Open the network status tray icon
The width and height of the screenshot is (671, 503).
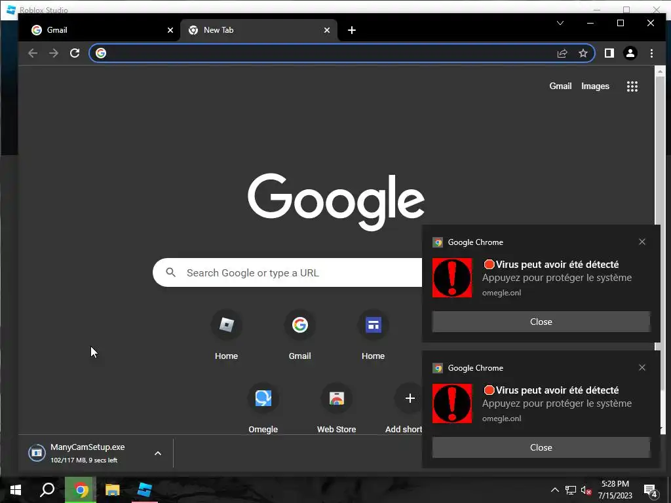571,490
